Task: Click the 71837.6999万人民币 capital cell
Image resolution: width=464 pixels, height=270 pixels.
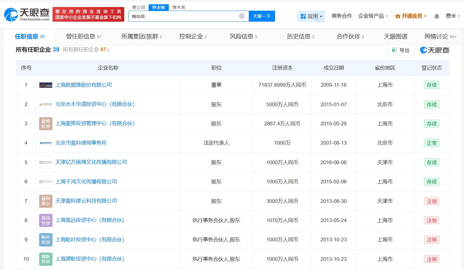Action: point(282,85)
